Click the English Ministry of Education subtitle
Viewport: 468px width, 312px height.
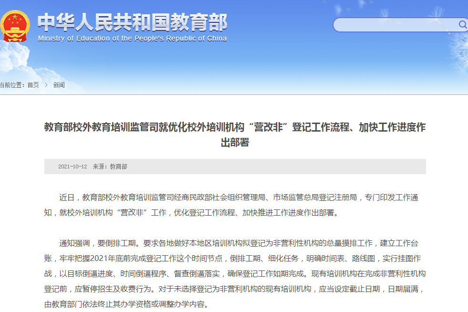[x=132, y=39]
